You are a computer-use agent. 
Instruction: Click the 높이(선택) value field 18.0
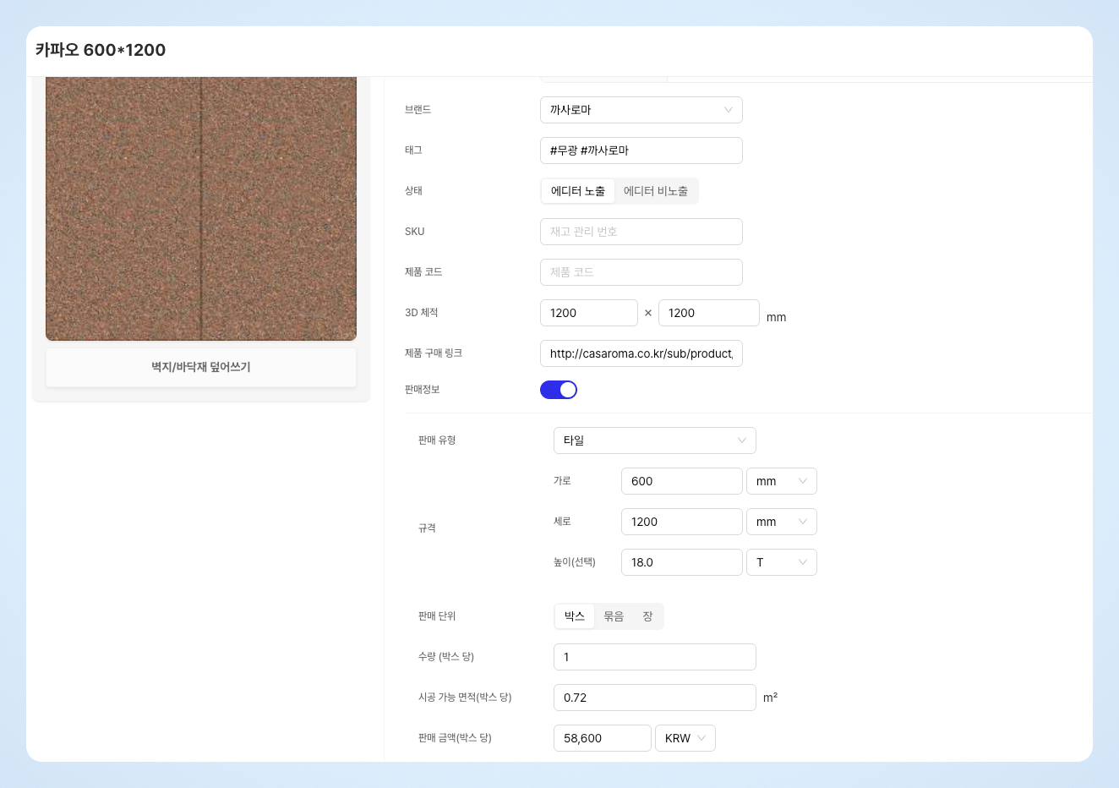(681, 562)
